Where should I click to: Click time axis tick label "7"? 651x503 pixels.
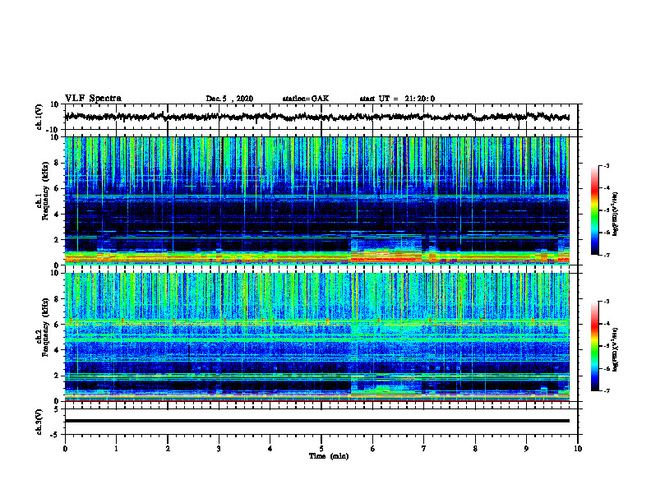click(x=424, y=449)
